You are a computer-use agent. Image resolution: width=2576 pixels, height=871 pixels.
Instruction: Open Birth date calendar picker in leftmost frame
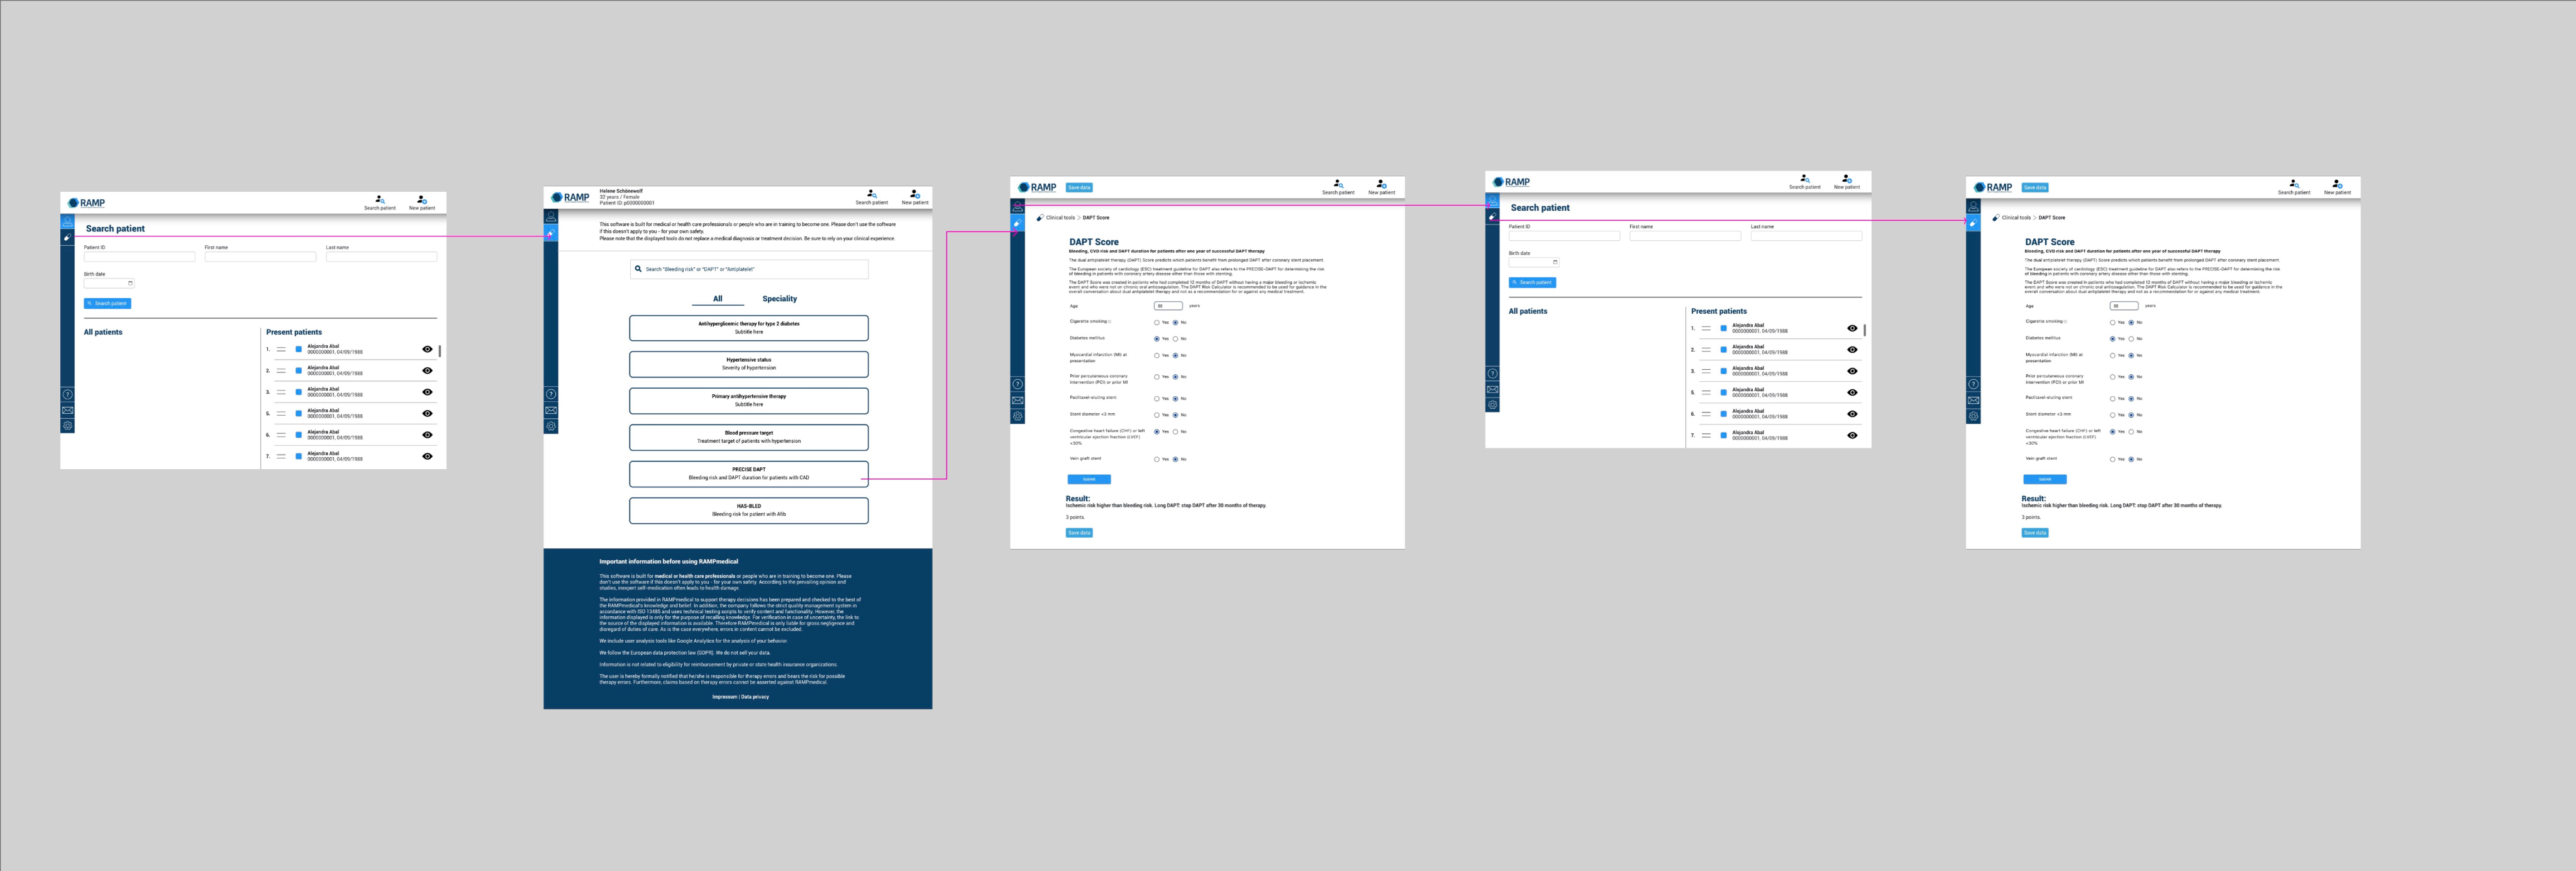tap(130, 283)
